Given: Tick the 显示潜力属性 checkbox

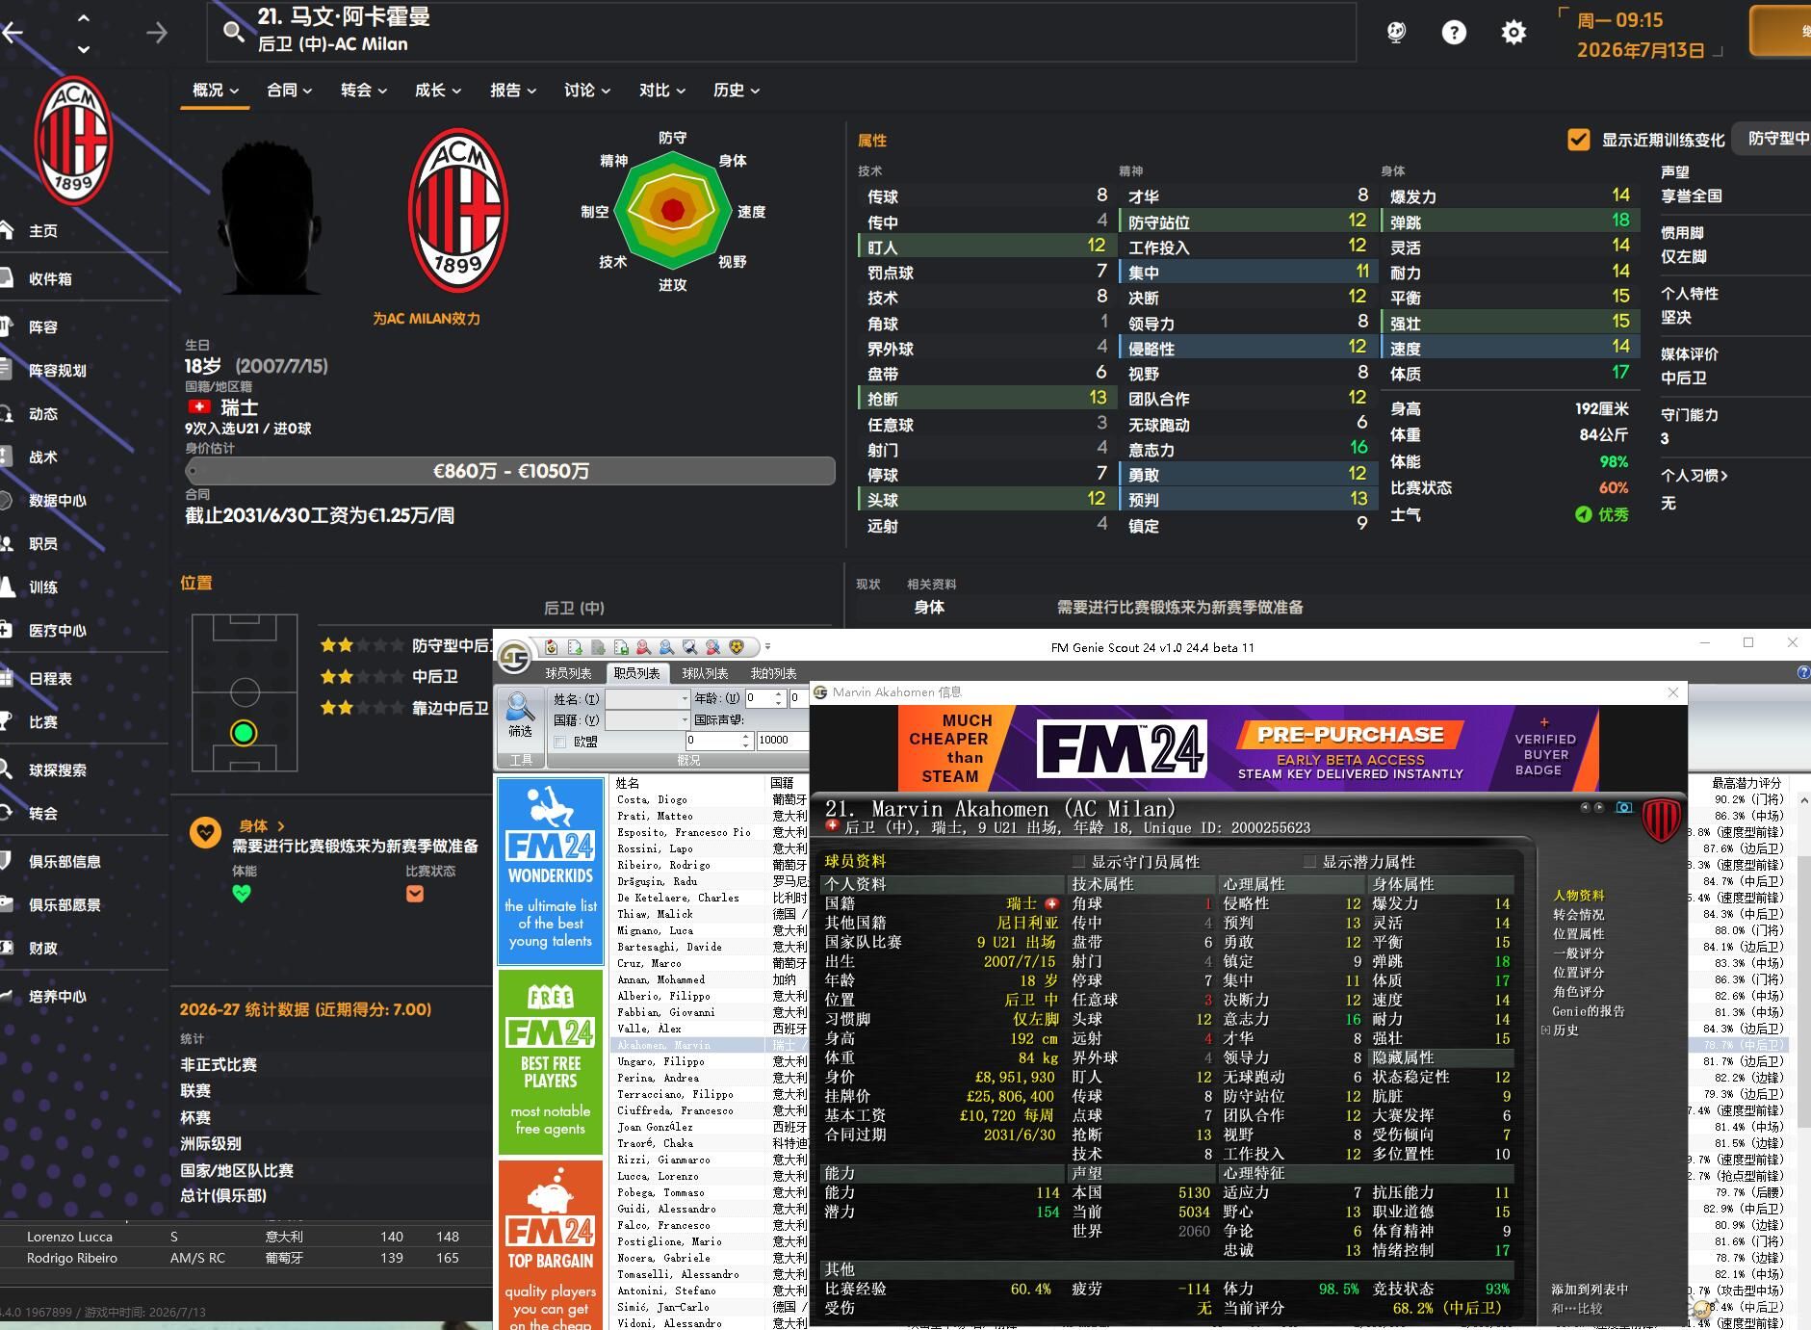Looking at the screenshot, I should click(x=1309, y=862).
